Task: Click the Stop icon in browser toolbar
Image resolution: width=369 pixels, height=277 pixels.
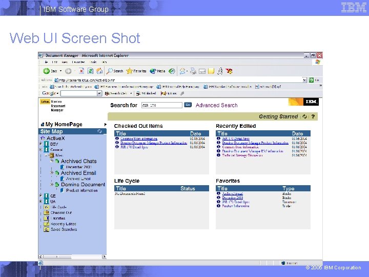Action: [81, 71]
